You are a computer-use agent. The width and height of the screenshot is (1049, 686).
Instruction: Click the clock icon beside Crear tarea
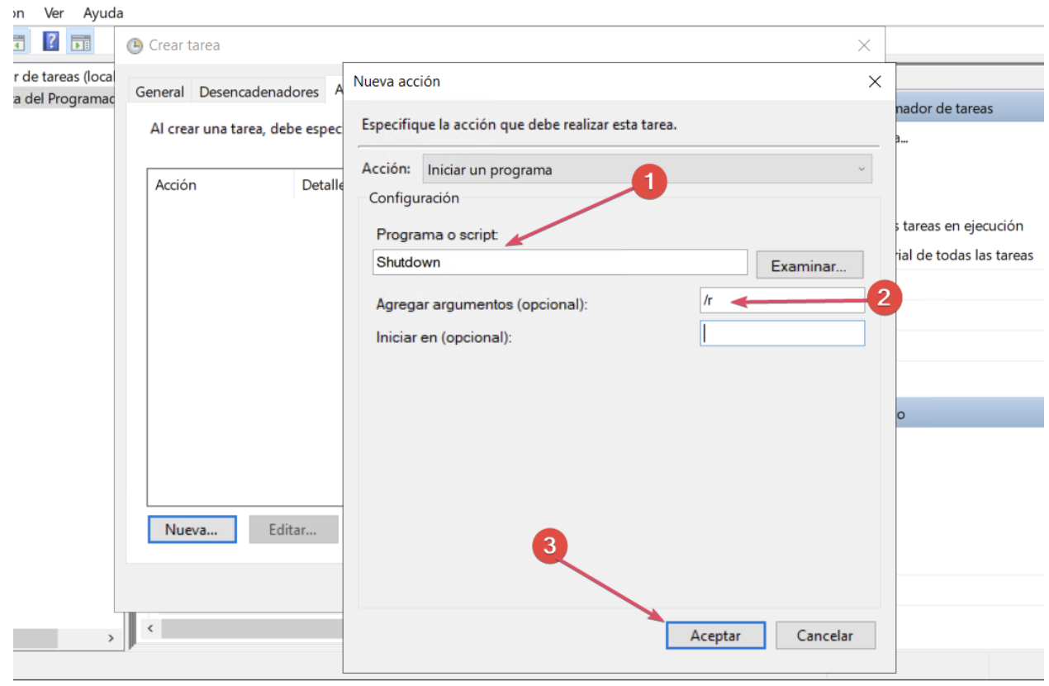pyautogui.click(x=135, y=46)
